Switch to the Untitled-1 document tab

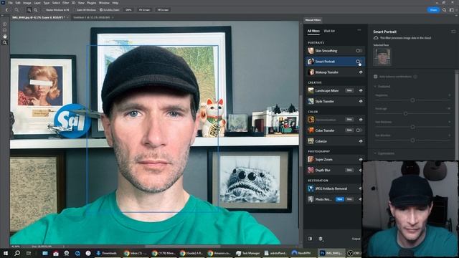pos(92,17)
